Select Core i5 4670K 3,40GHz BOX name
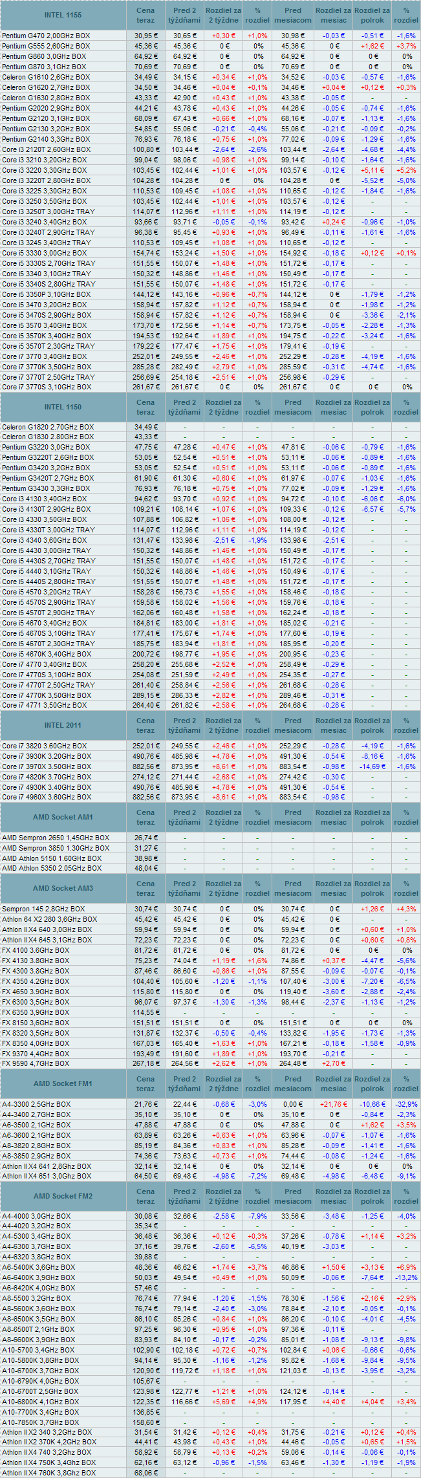Screen dimensions: 421x1478 pos(47,654)
